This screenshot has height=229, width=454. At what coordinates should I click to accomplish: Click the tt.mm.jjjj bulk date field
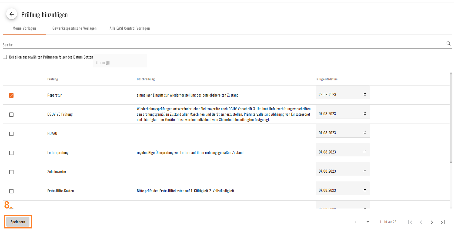(x=120, y=61)
